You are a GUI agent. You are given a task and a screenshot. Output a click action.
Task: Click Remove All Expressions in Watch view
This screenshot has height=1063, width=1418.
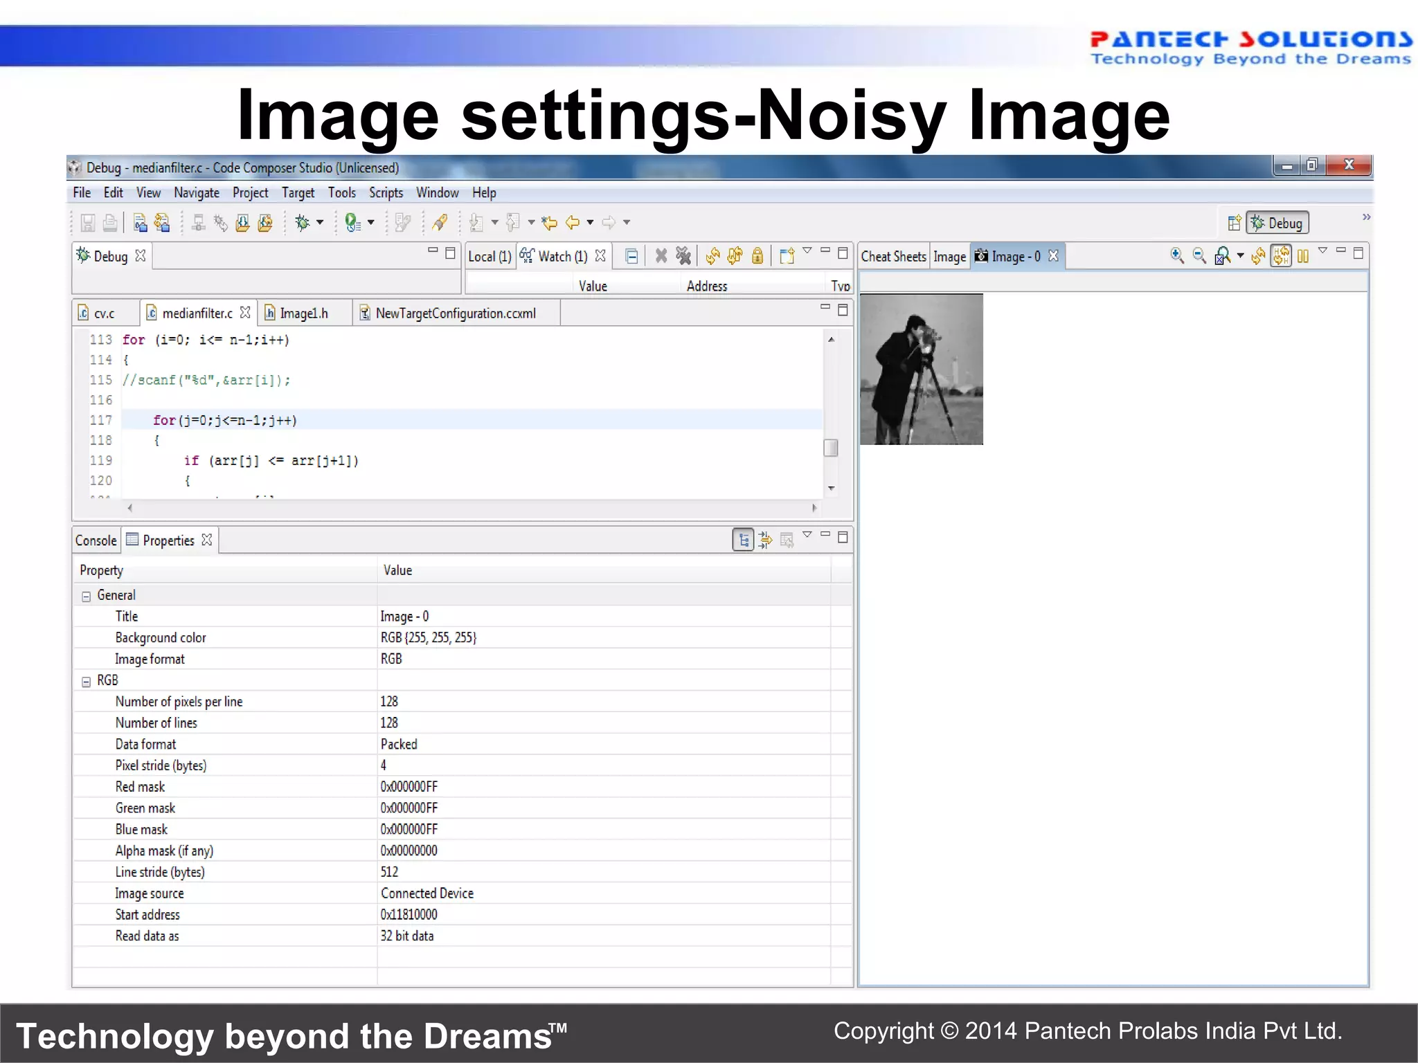pyautogui.click(x=683, y=256)
